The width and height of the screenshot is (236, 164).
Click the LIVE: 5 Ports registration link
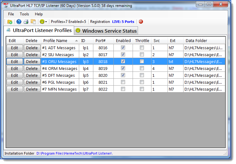(123, 22)
